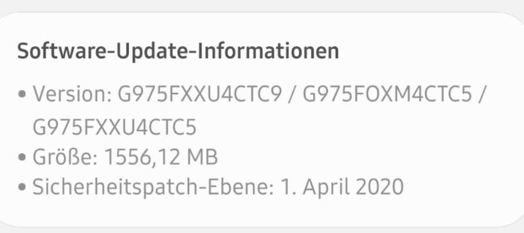Click firmware string G975FXXU4CTC9
The width and height of the screenshot is (524, 233).
200,94
